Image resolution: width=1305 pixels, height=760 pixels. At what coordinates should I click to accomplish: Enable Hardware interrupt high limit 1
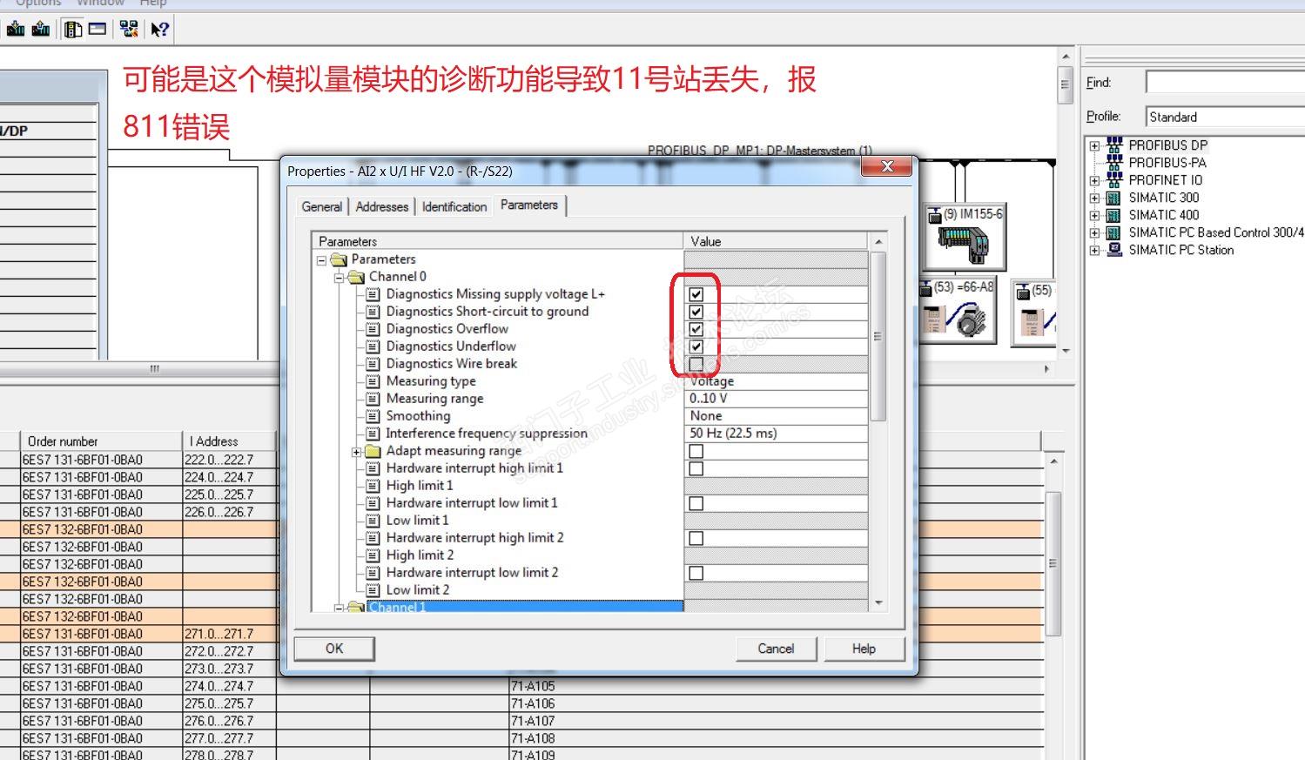(696, 468)
